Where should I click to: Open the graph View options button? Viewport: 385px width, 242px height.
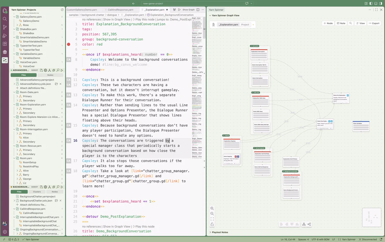pos(360,23)
